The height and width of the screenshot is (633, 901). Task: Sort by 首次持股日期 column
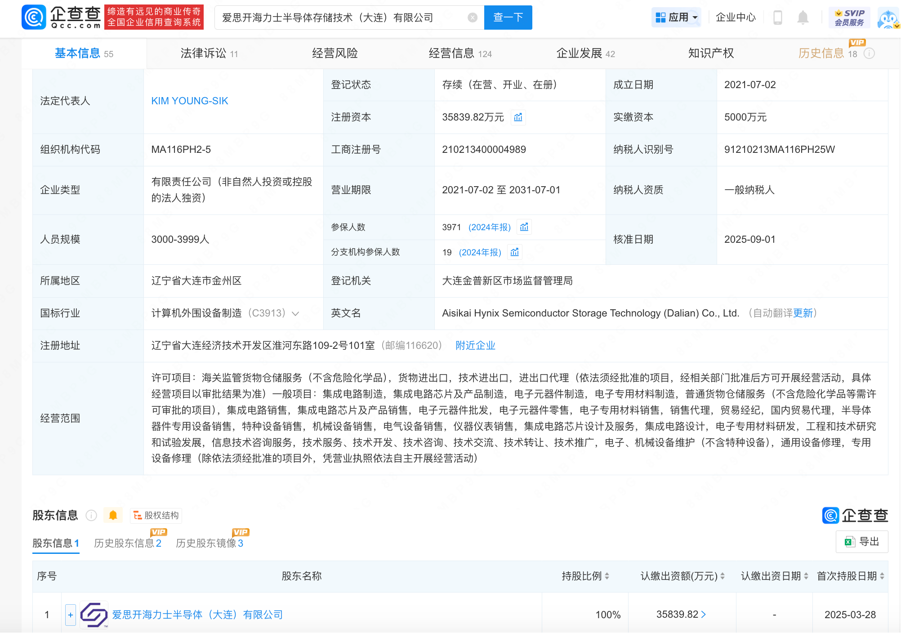882,576
